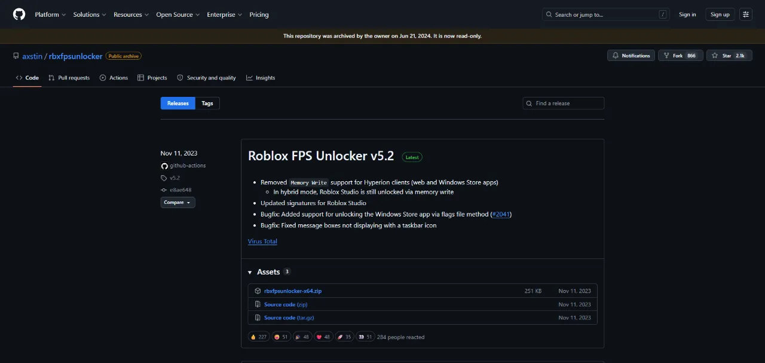This screenshot has width=765, height=363.
Task: Go to the Insights tab
Action: click(x=261, y=78)
